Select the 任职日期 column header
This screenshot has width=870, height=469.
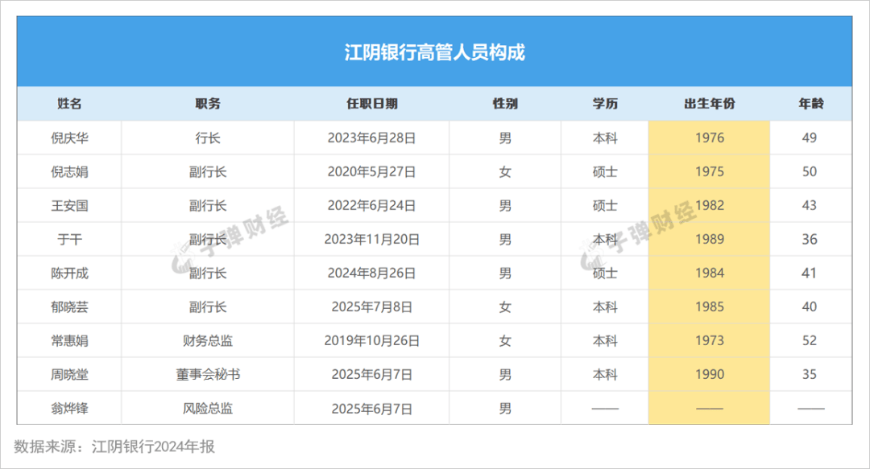tap(371, 104)
